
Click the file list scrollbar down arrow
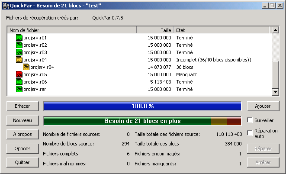275,92
